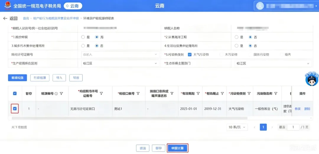319x154 pixels.
Task: Click the bottom 暂存 save button
Action: pos(159,148)
